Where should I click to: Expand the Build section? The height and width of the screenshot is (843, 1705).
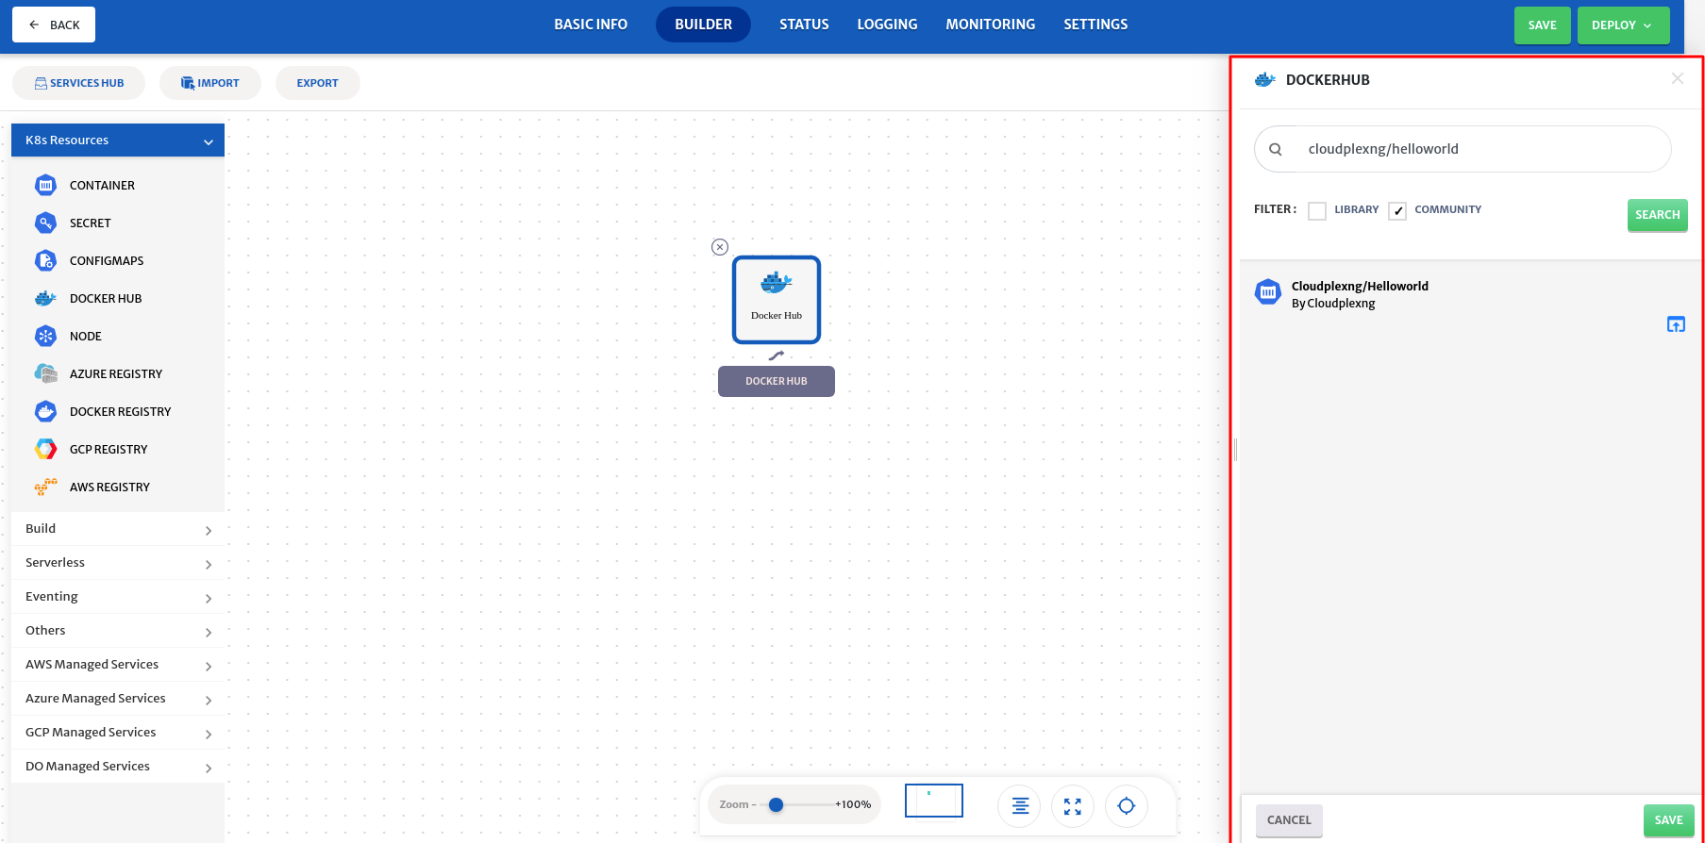pyautogui.click(x=118, y=529)
